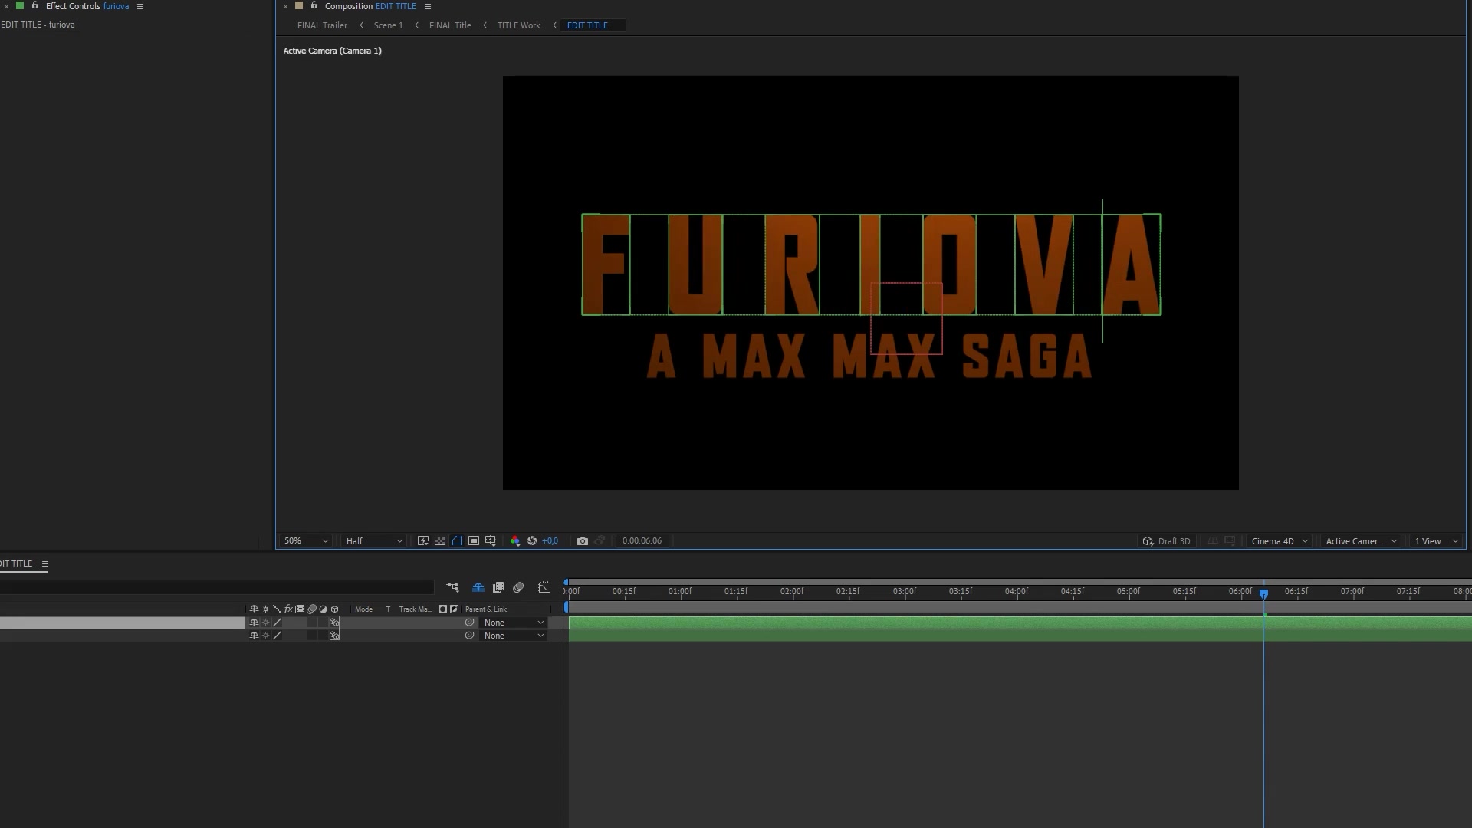Viewport: 1472px width, 828px height.
Task: Open the Half resolution dropdown
Action: [x=374, y=541]
